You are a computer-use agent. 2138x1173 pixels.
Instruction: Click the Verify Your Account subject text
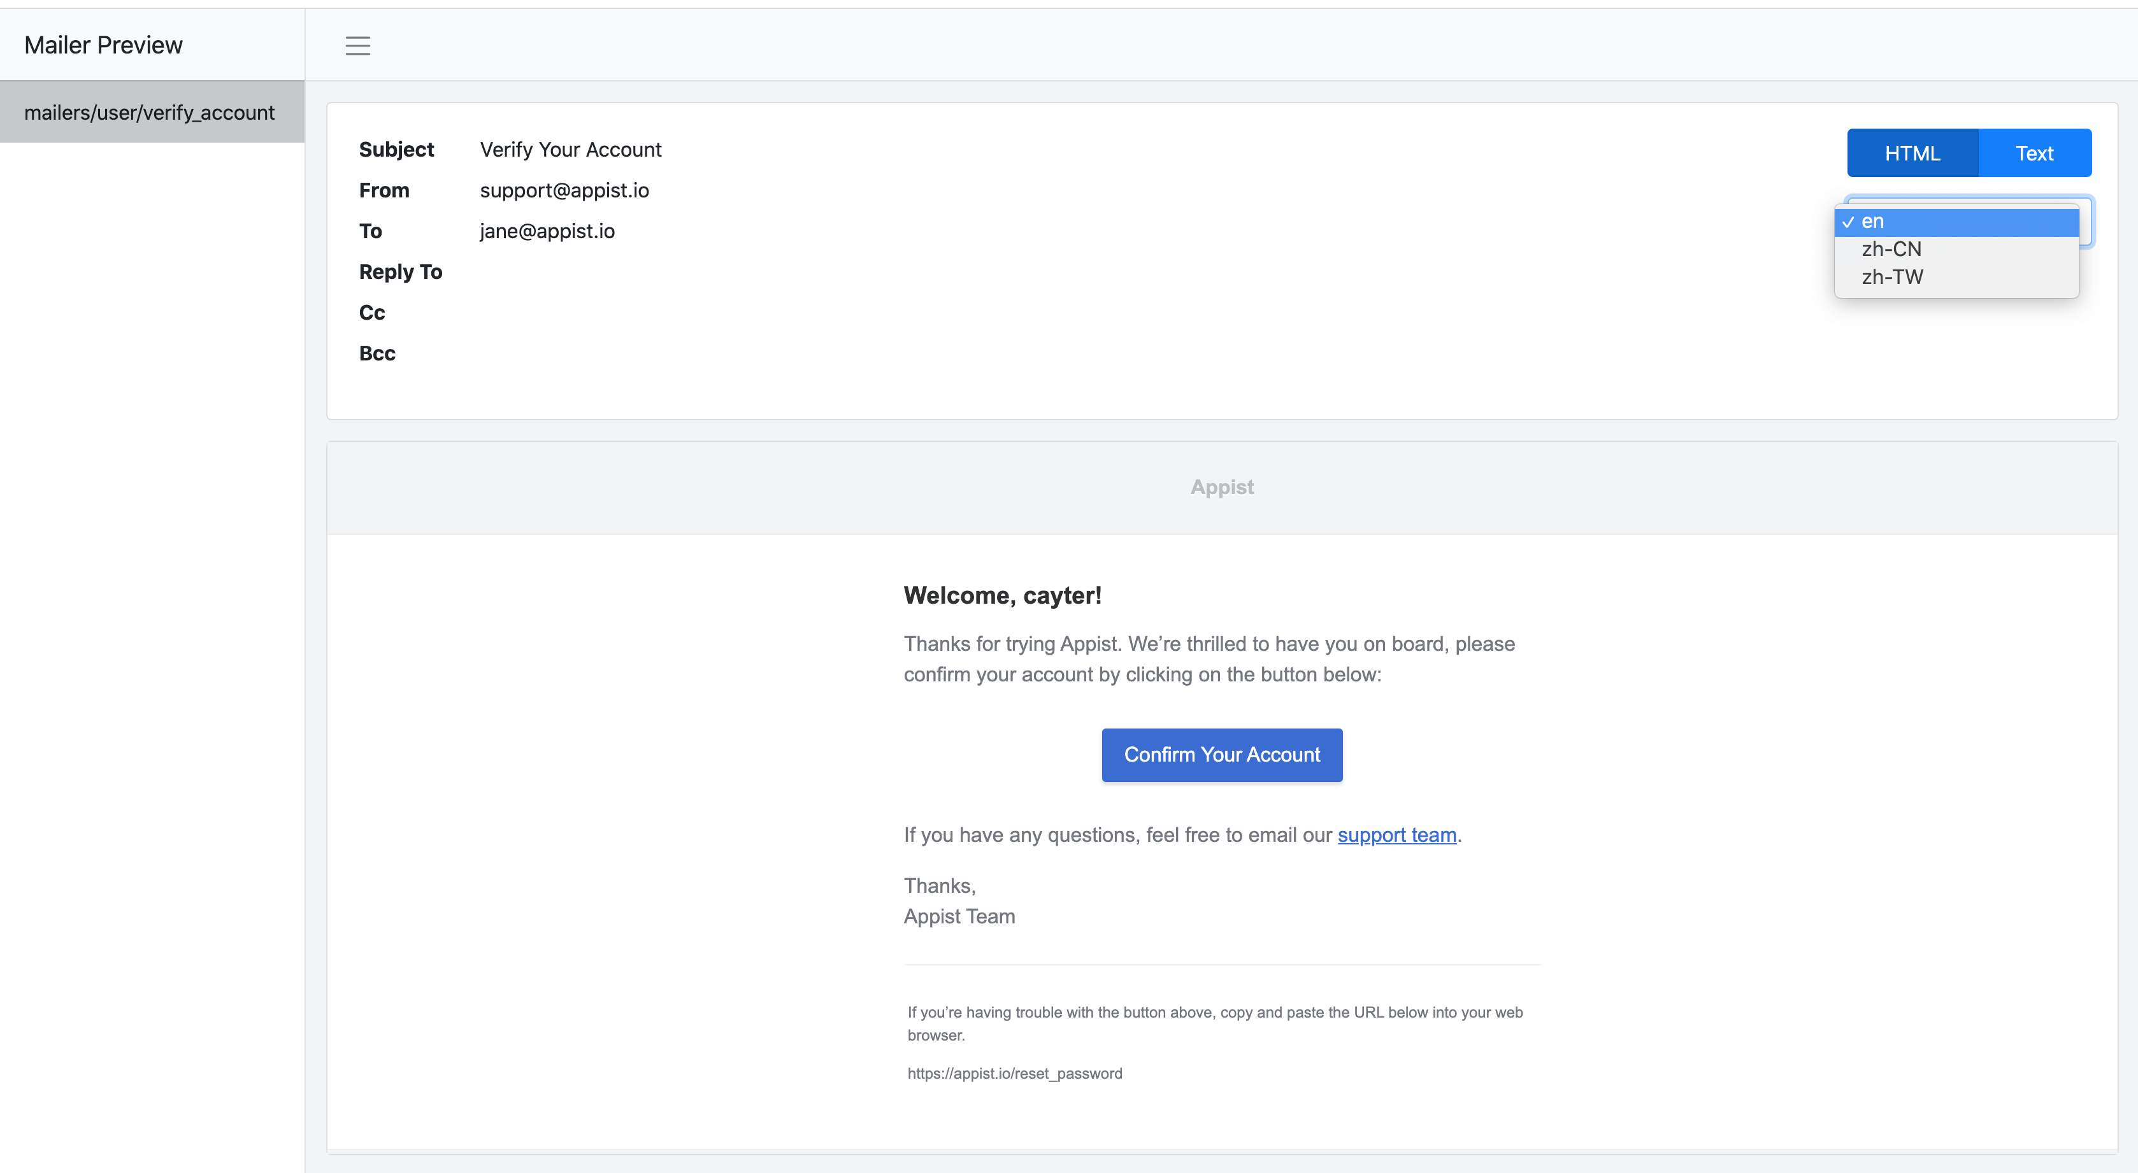click(570, 149)
